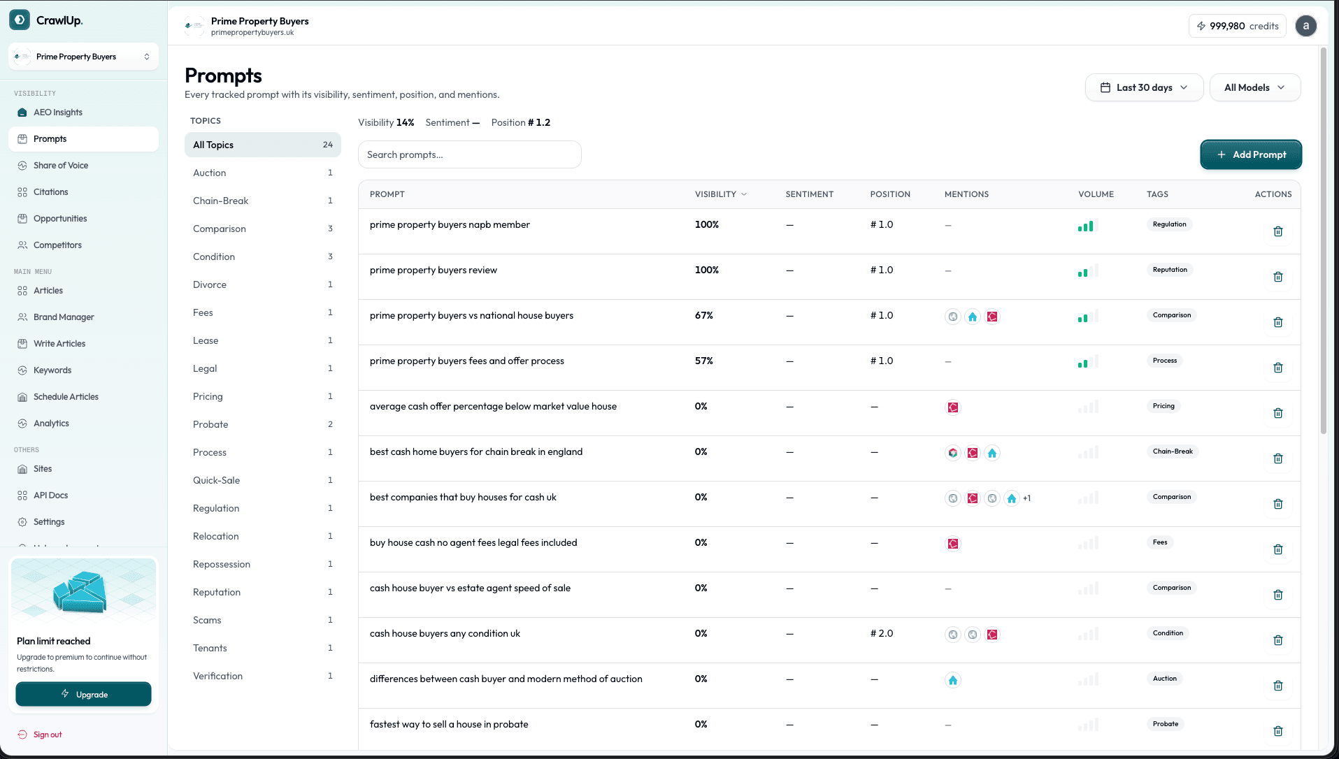Delete the 'modern method of auction' prompt
This screenshot has height=759, width=1339.
point(1278,686)
